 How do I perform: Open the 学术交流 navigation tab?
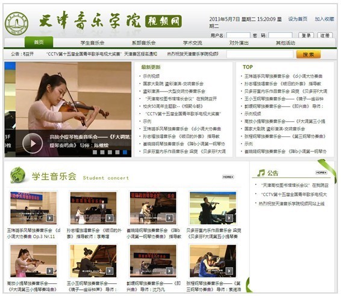point(192,43)
